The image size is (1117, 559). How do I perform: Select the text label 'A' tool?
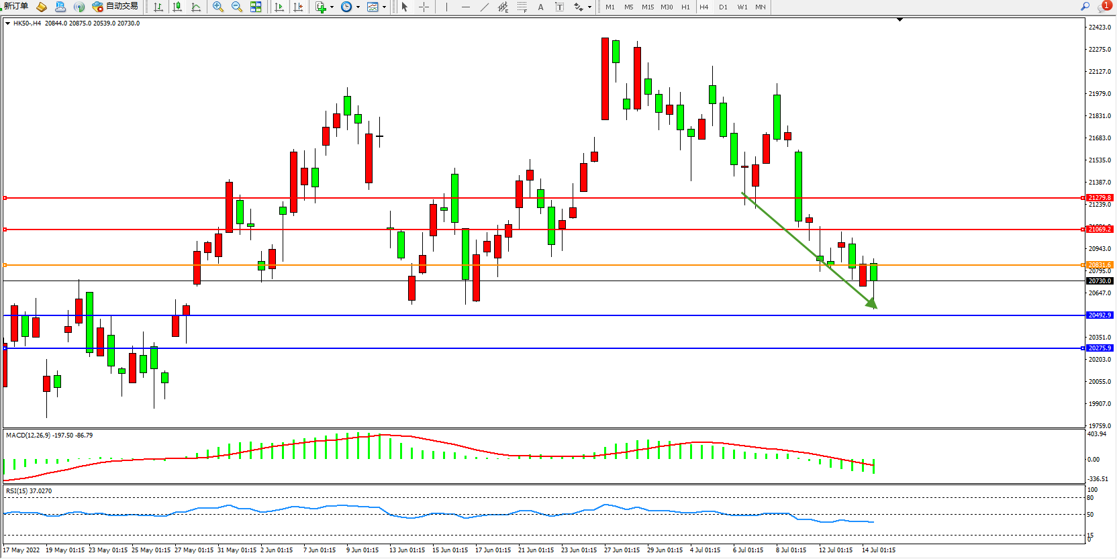point(540,7)
